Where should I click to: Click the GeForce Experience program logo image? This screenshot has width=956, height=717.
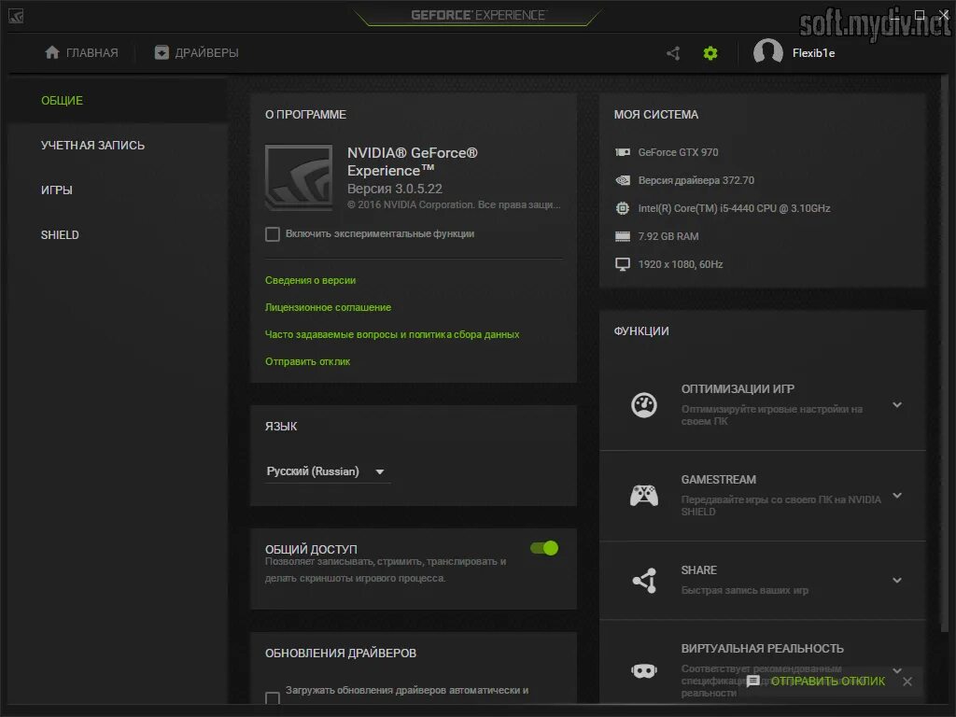click(x=299, y=177)
